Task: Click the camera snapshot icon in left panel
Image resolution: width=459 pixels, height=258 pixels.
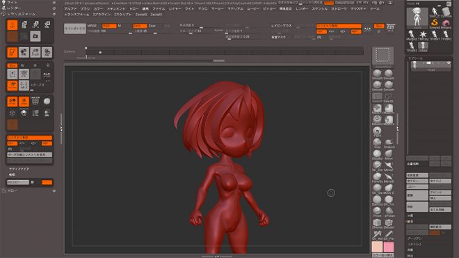Action: (x=35, y=36)
